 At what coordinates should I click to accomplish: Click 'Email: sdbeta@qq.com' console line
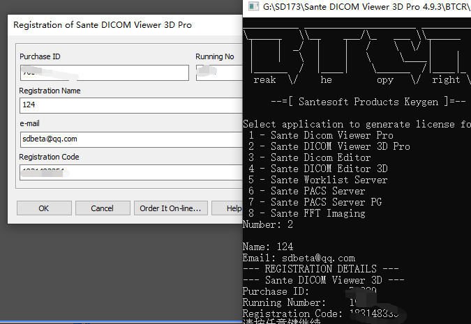299,258
